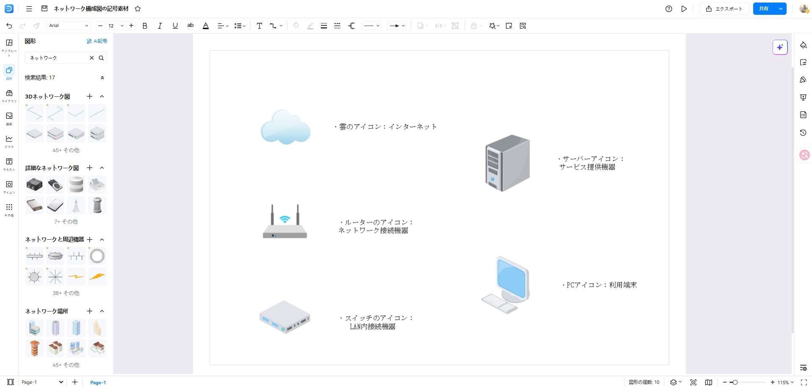The image size is (812, 388).
Task: Toggle underline formatting
Action: tap(175, 26)
